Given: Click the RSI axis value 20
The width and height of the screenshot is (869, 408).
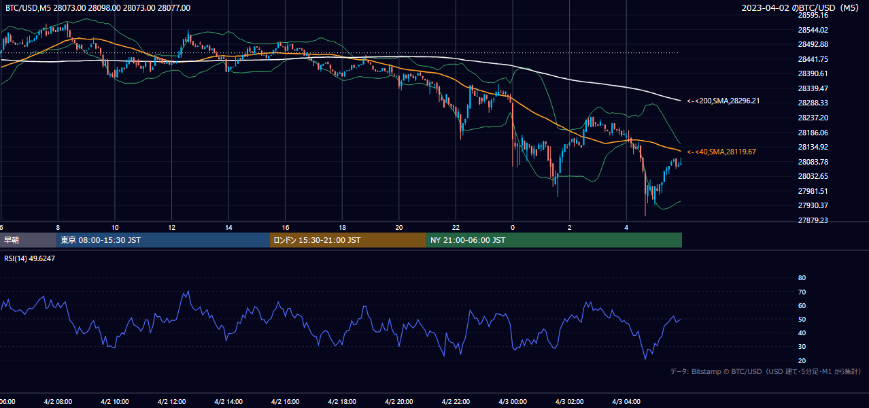Looking at the screenshot, I should pos(802,360).
